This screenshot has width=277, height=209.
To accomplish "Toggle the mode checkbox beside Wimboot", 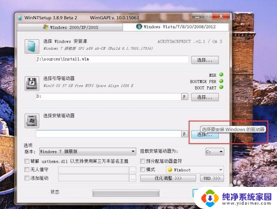I will (x=142, y=169).
